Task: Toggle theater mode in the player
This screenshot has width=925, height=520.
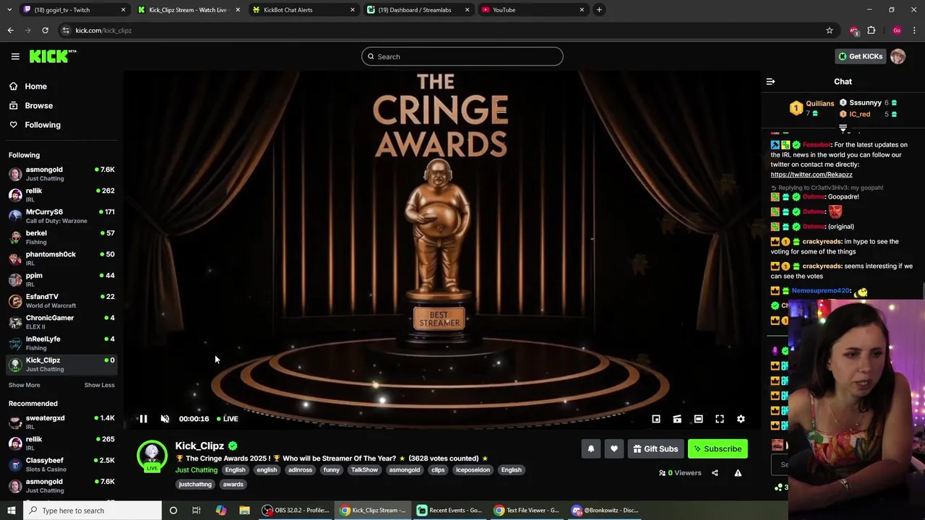Action: [x=698, y=419]
